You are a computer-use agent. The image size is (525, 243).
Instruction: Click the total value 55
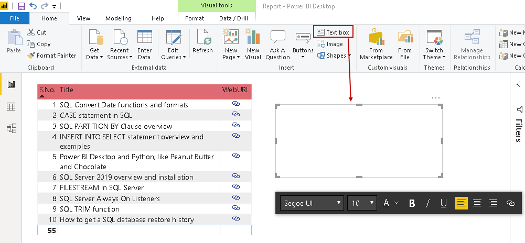click(51, 230)
